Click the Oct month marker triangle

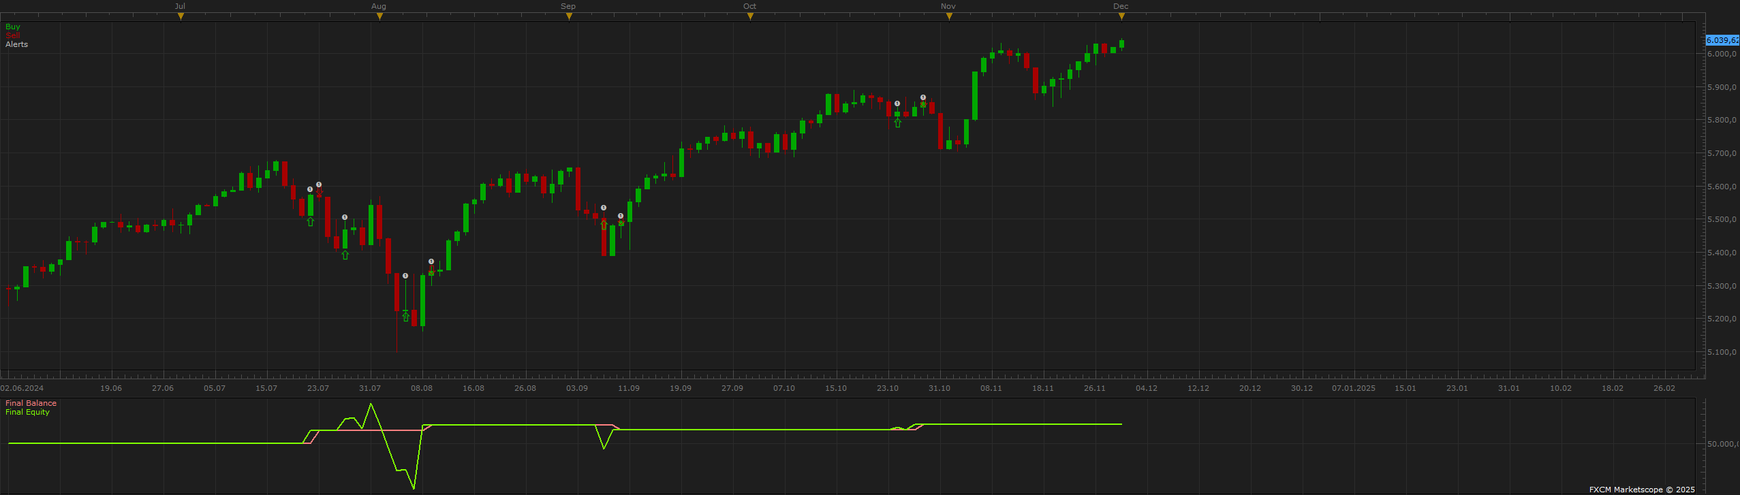750,16
